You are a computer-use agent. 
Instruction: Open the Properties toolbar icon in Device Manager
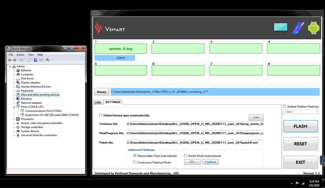coord(28,60)
